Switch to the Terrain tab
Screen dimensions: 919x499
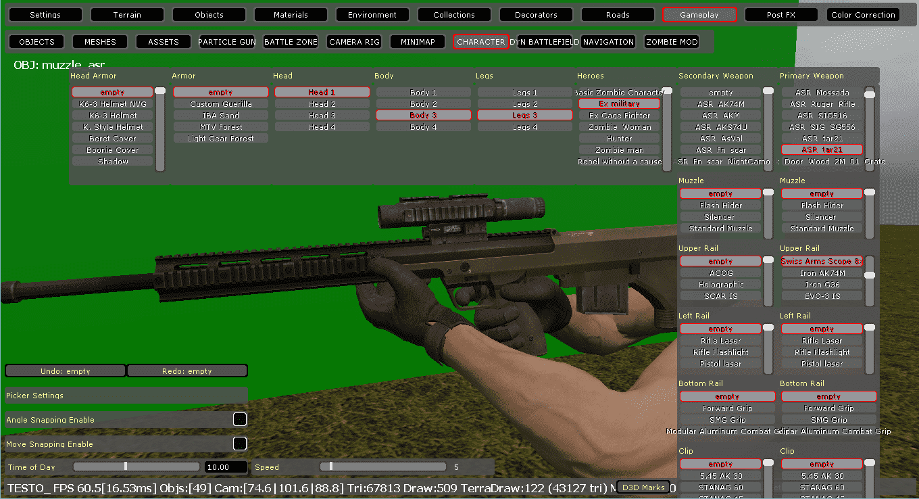click(x=127, y=15)
